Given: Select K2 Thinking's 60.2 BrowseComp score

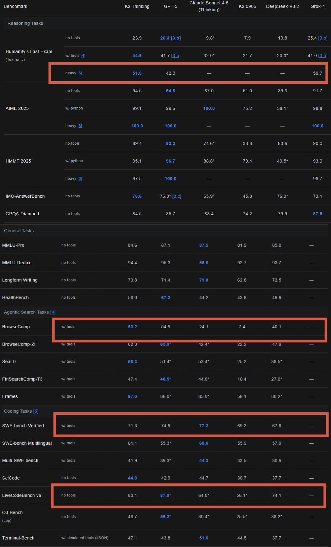Looking at the screenshot, I should click(132, 327).
